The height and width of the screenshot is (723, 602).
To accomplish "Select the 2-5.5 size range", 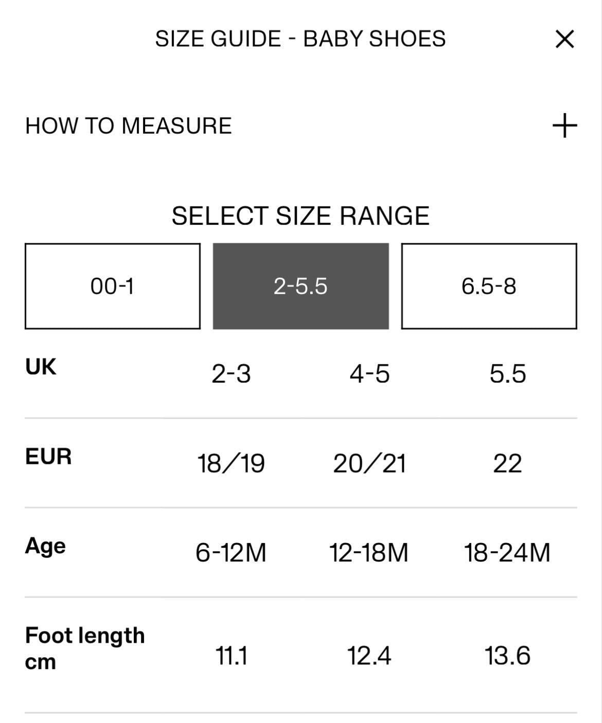I will (x=300, y=286).
